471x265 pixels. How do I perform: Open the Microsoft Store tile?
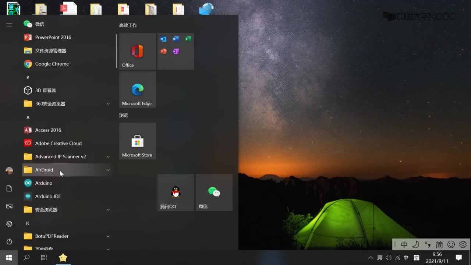click(x=138, y=141)
